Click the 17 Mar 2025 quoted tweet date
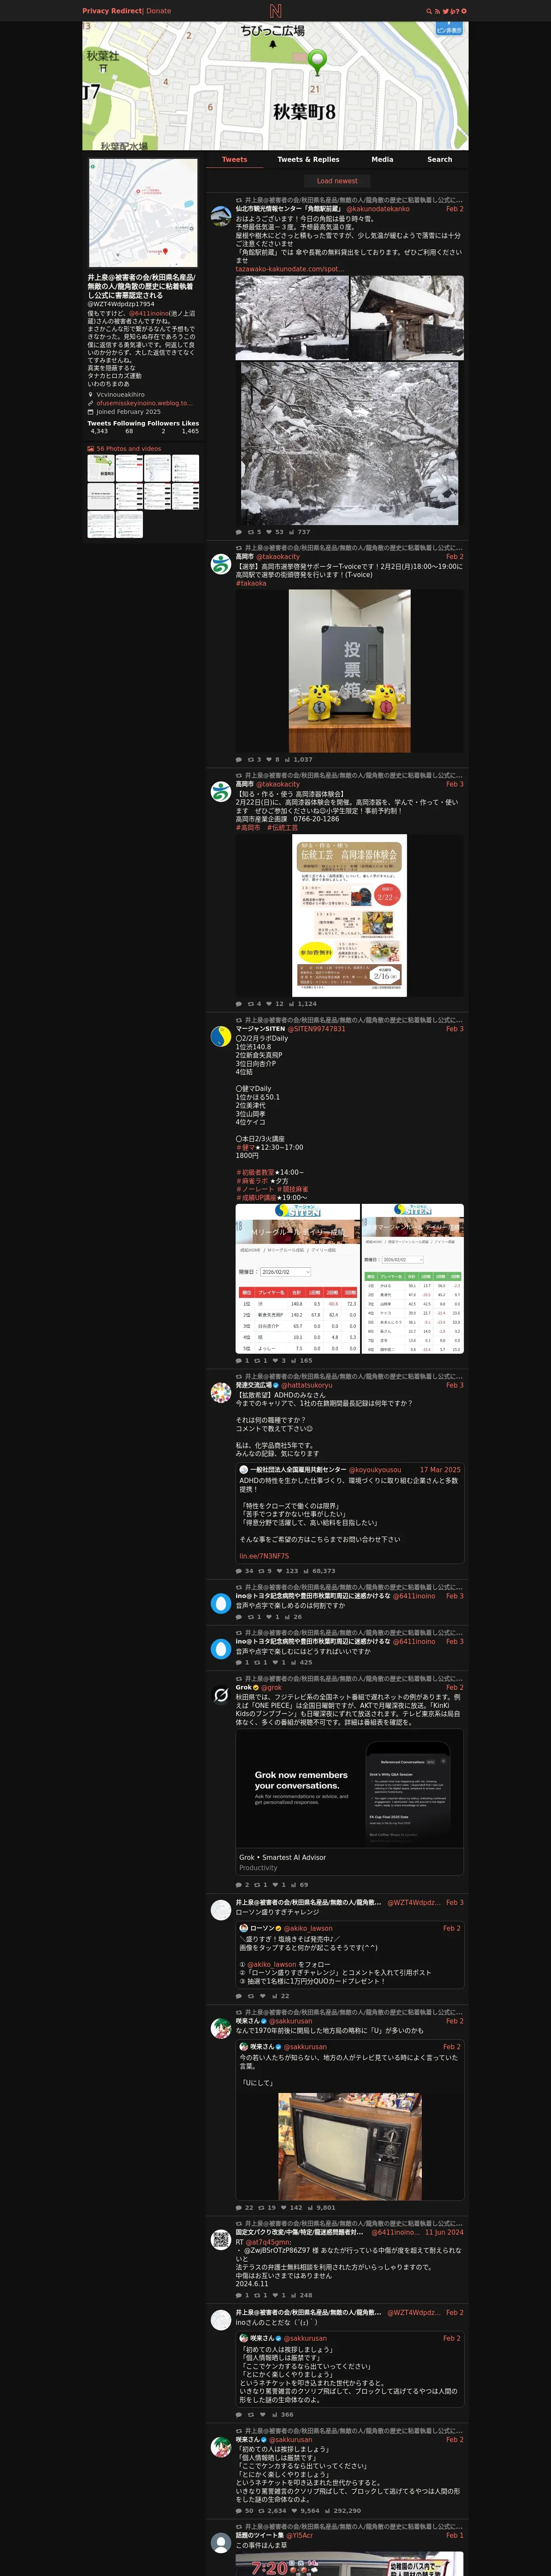 point(440,1471)
